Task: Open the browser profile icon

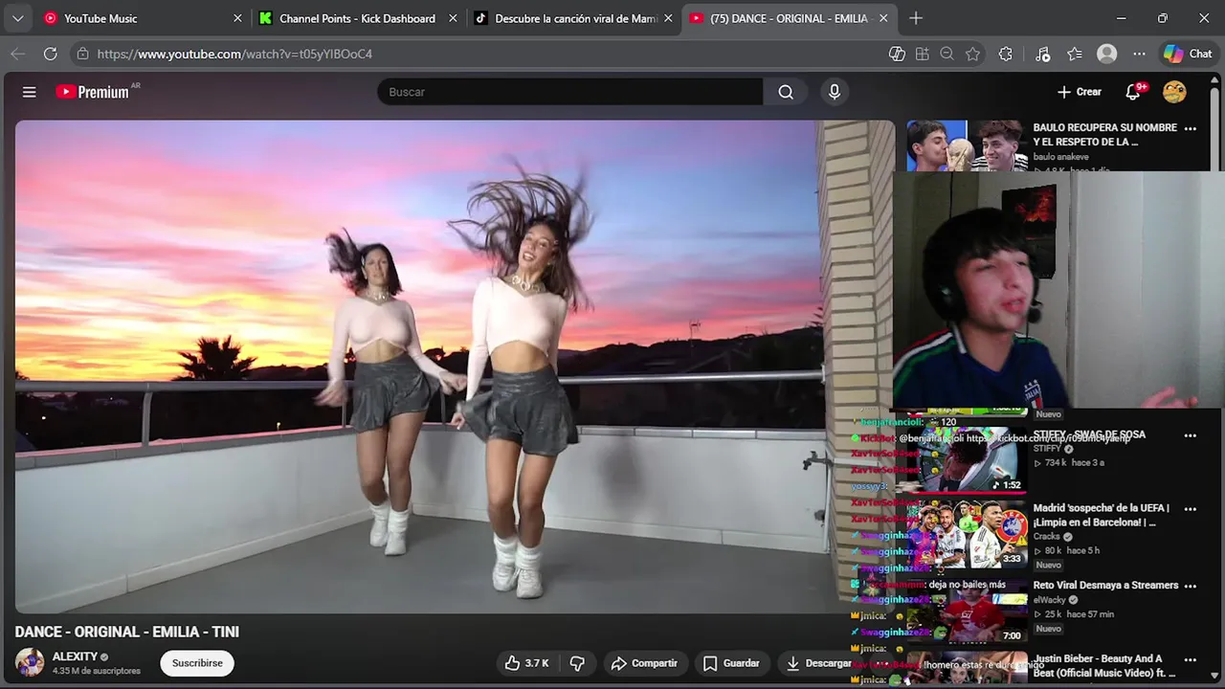Action: pyautogui.click(x=1107, y=55)
